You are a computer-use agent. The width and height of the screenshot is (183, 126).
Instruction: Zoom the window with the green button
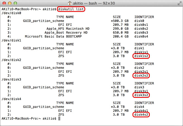pyautogui.click(x=16, y=4)
